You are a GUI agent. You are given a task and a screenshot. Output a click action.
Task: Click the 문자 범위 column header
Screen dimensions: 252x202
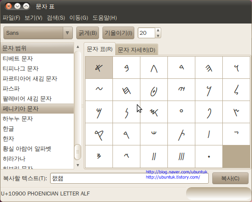tap(37, 48)
